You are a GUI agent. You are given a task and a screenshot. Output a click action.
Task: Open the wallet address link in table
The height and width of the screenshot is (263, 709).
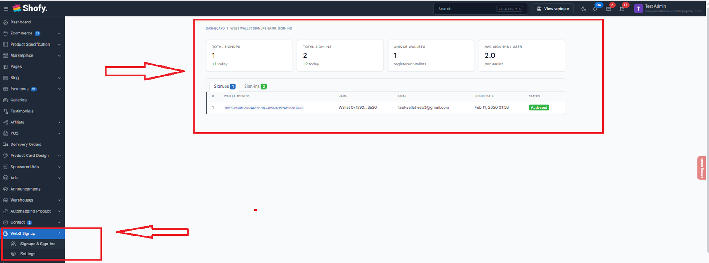263,108
